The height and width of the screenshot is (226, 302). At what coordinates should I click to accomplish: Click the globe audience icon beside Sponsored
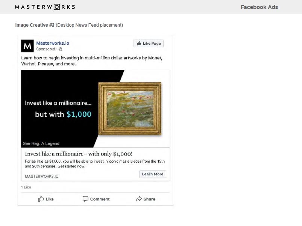(60, 49)
